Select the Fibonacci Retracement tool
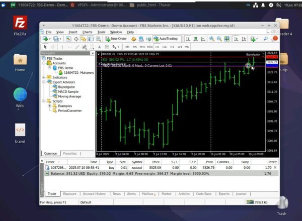The height and width of the screenshot is (221, 302). pos(92,47)
